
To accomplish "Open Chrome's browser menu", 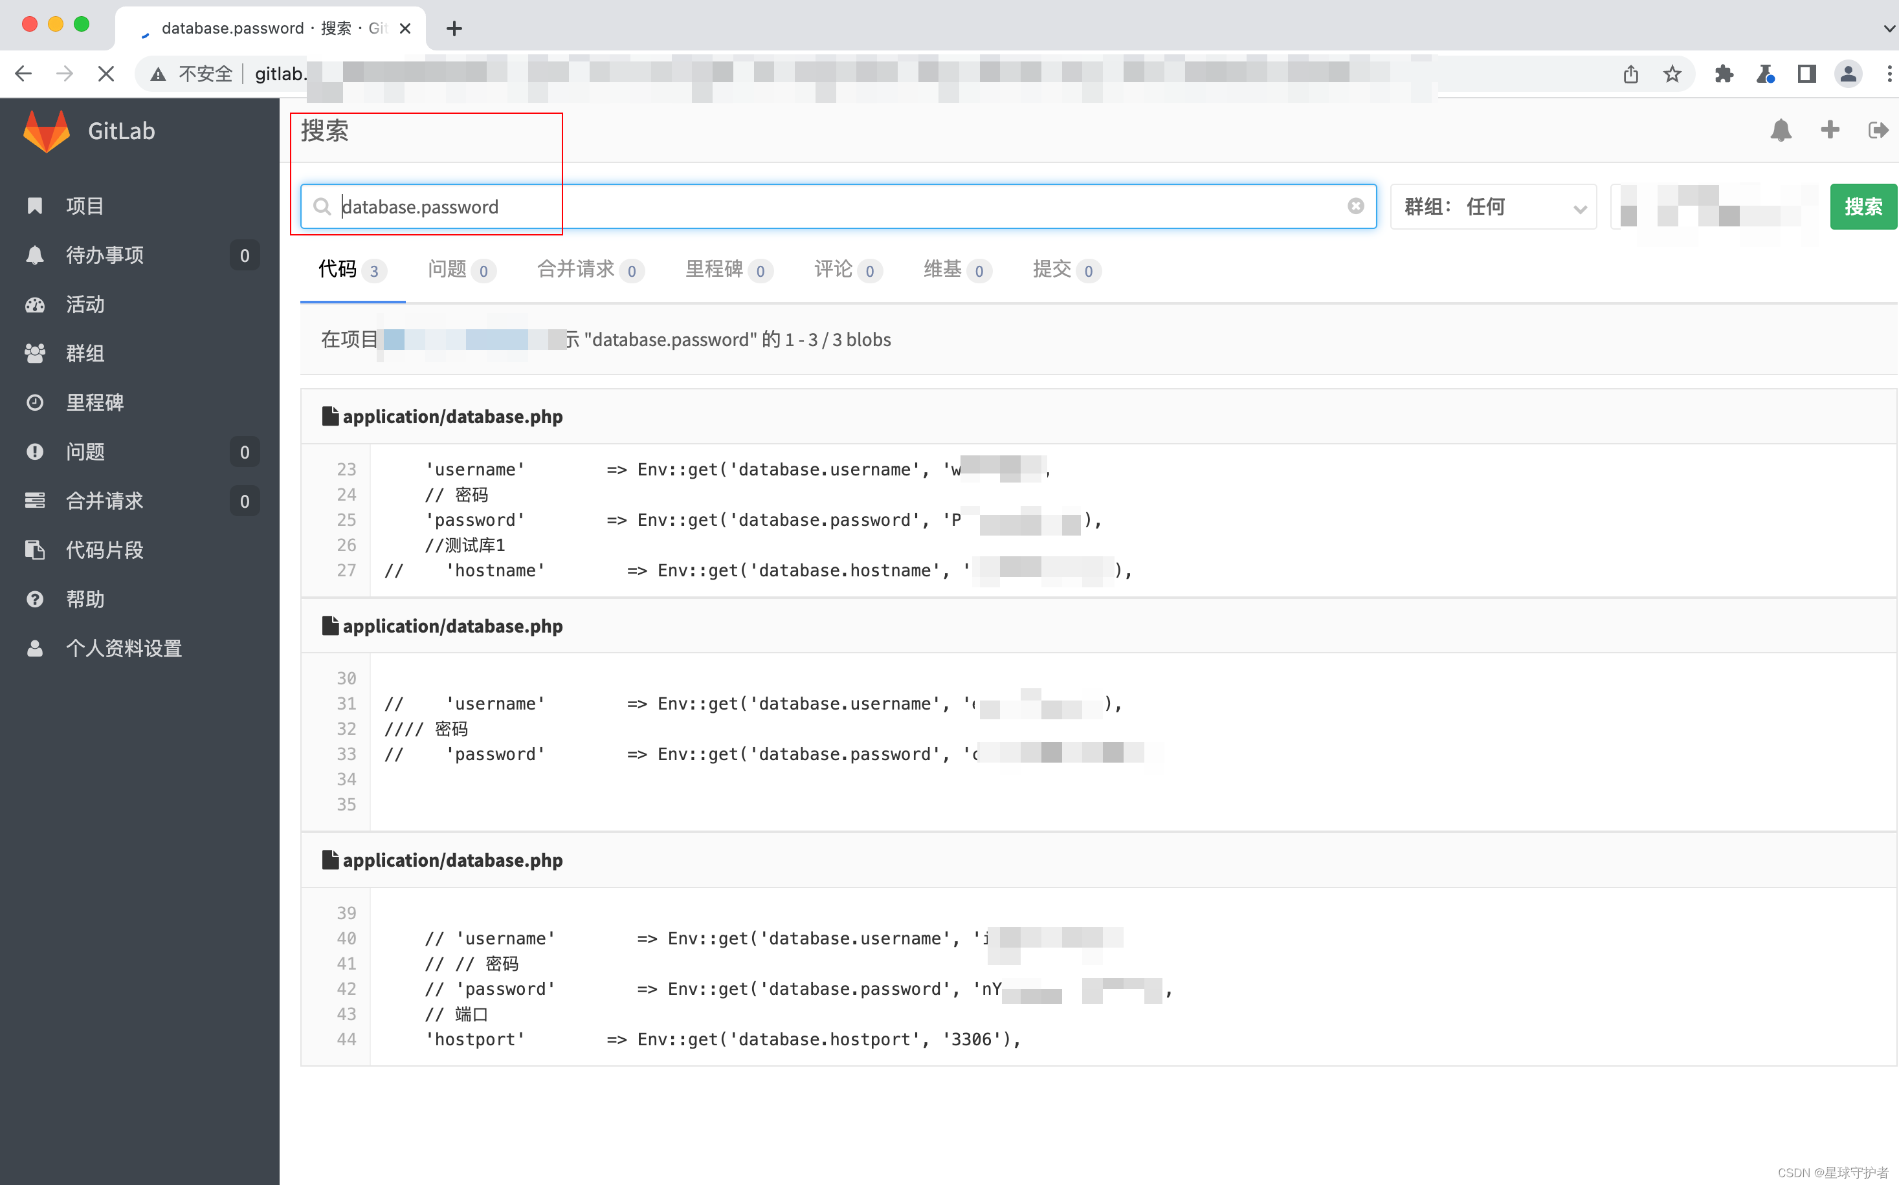I will point(1889,74).
